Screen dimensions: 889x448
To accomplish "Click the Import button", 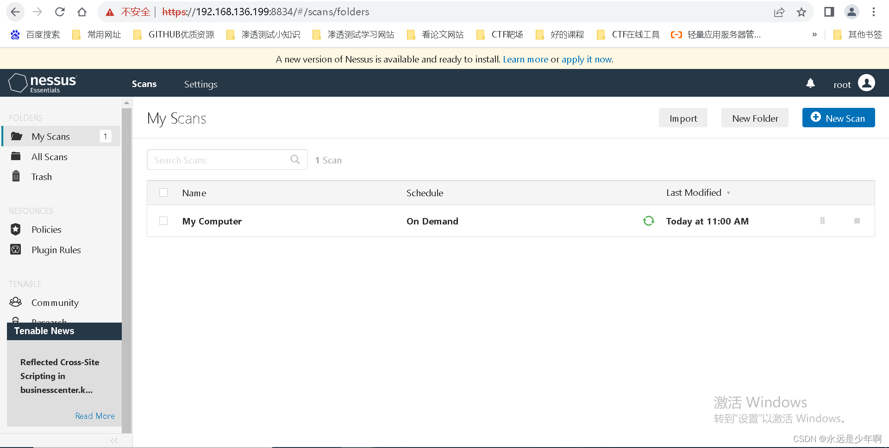I will click(683, 118).
